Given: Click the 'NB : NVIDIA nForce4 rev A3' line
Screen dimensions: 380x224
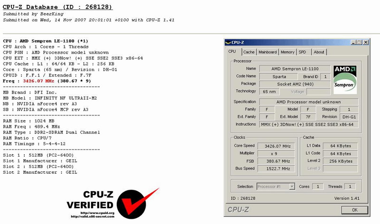Looking at the screenshot, I should (x=40, y=103).
